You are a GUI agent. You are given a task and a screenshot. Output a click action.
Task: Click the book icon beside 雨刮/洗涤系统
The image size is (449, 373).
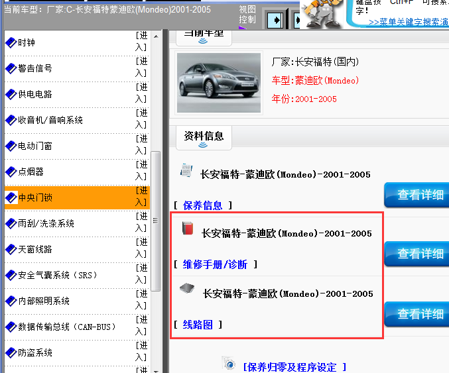11,223
